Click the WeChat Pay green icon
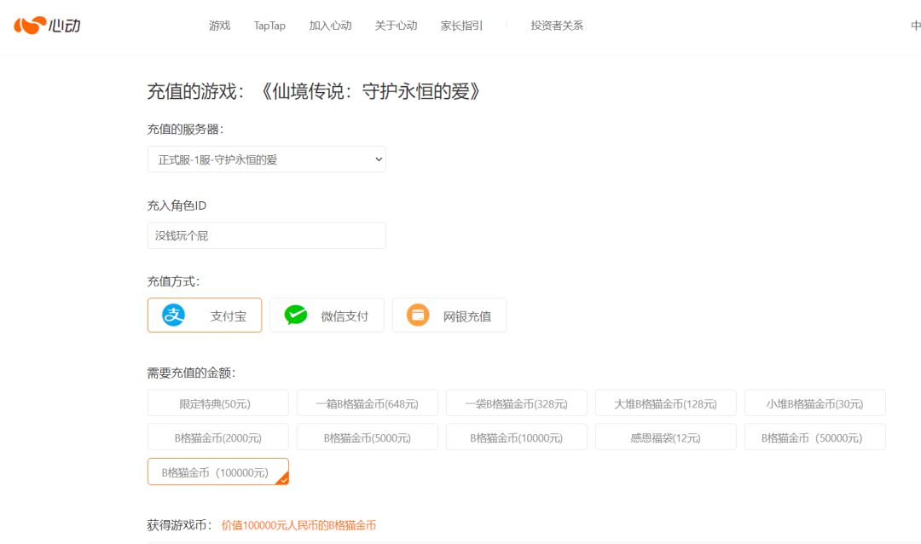The height and width of the screenshot is (544, 921). (x=295, y=315)
